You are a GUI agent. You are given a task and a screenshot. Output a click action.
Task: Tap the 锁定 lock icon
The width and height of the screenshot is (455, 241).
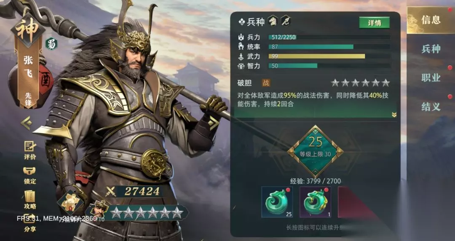tap(30, 175)
